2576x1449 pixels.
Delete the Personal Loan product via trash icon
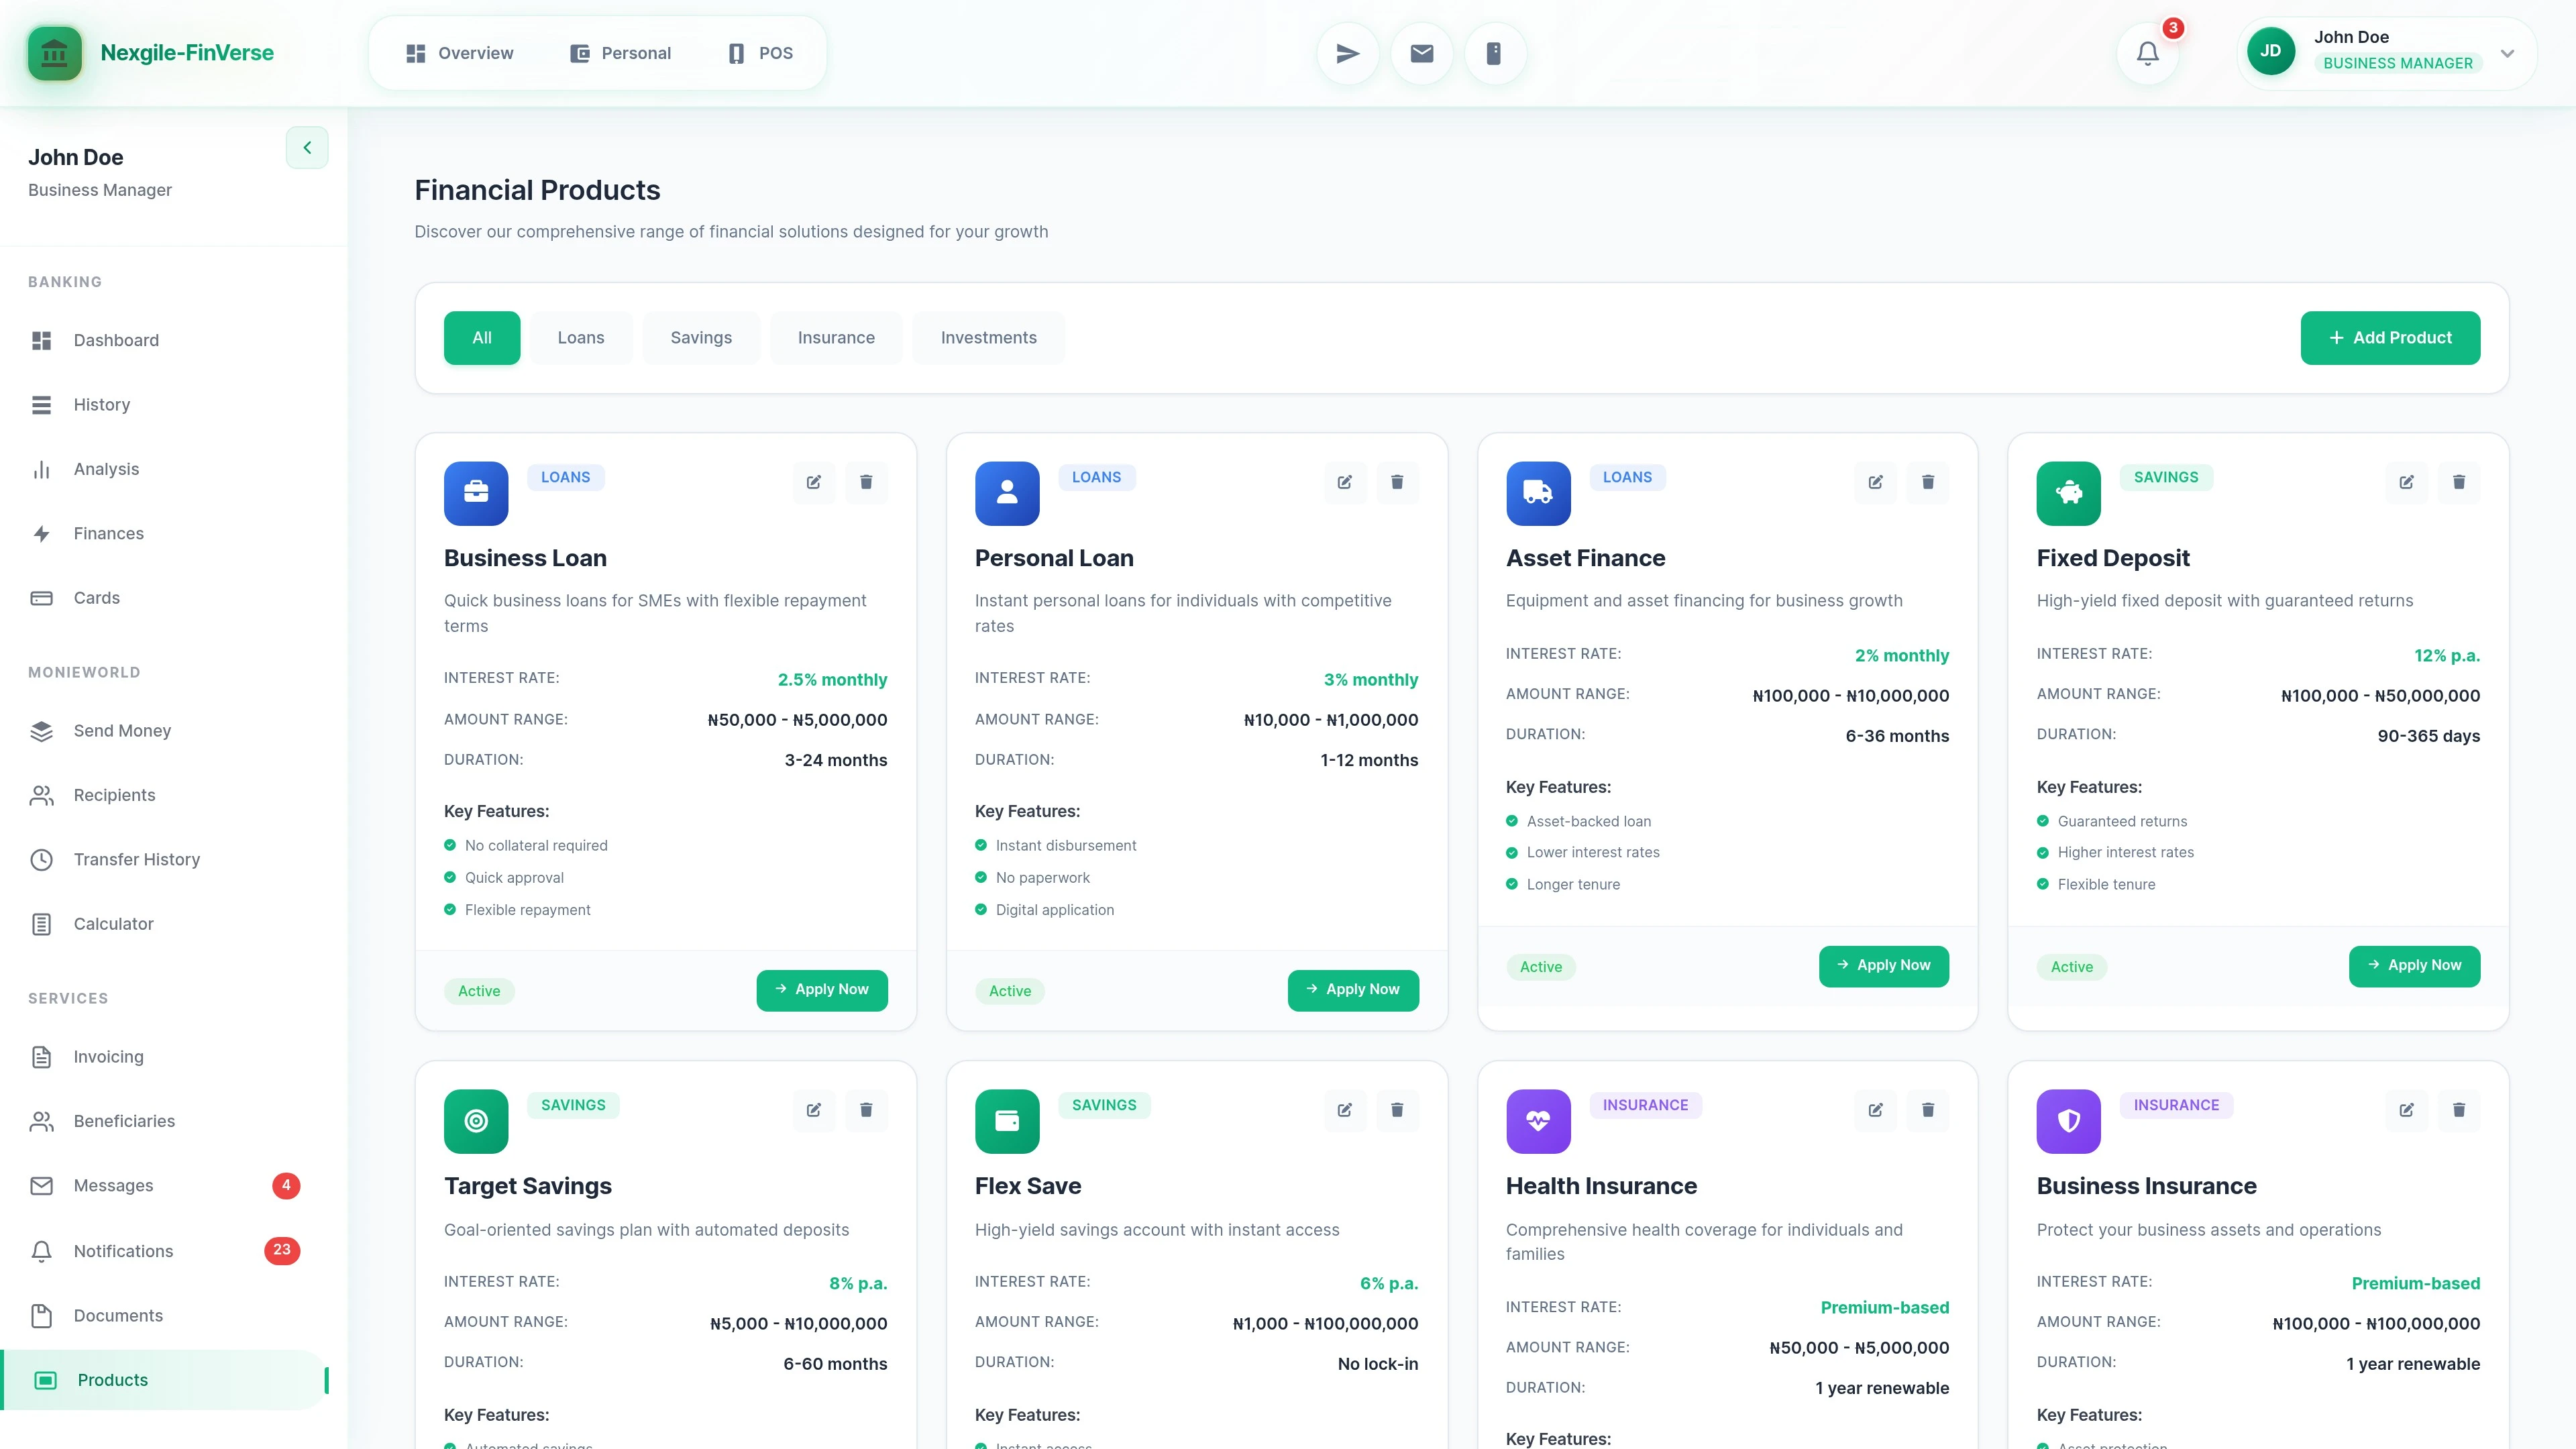click(x=1398, y=482)
